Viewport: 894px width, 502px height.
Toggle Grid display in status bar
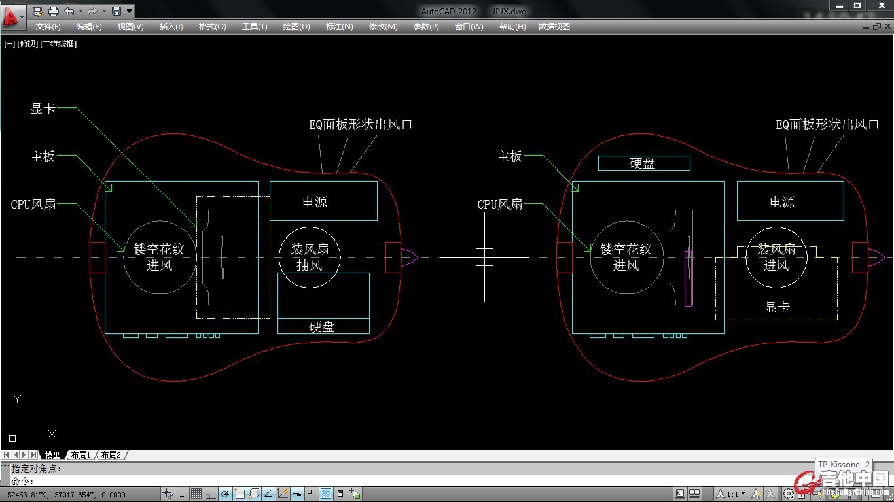point(196,494)
